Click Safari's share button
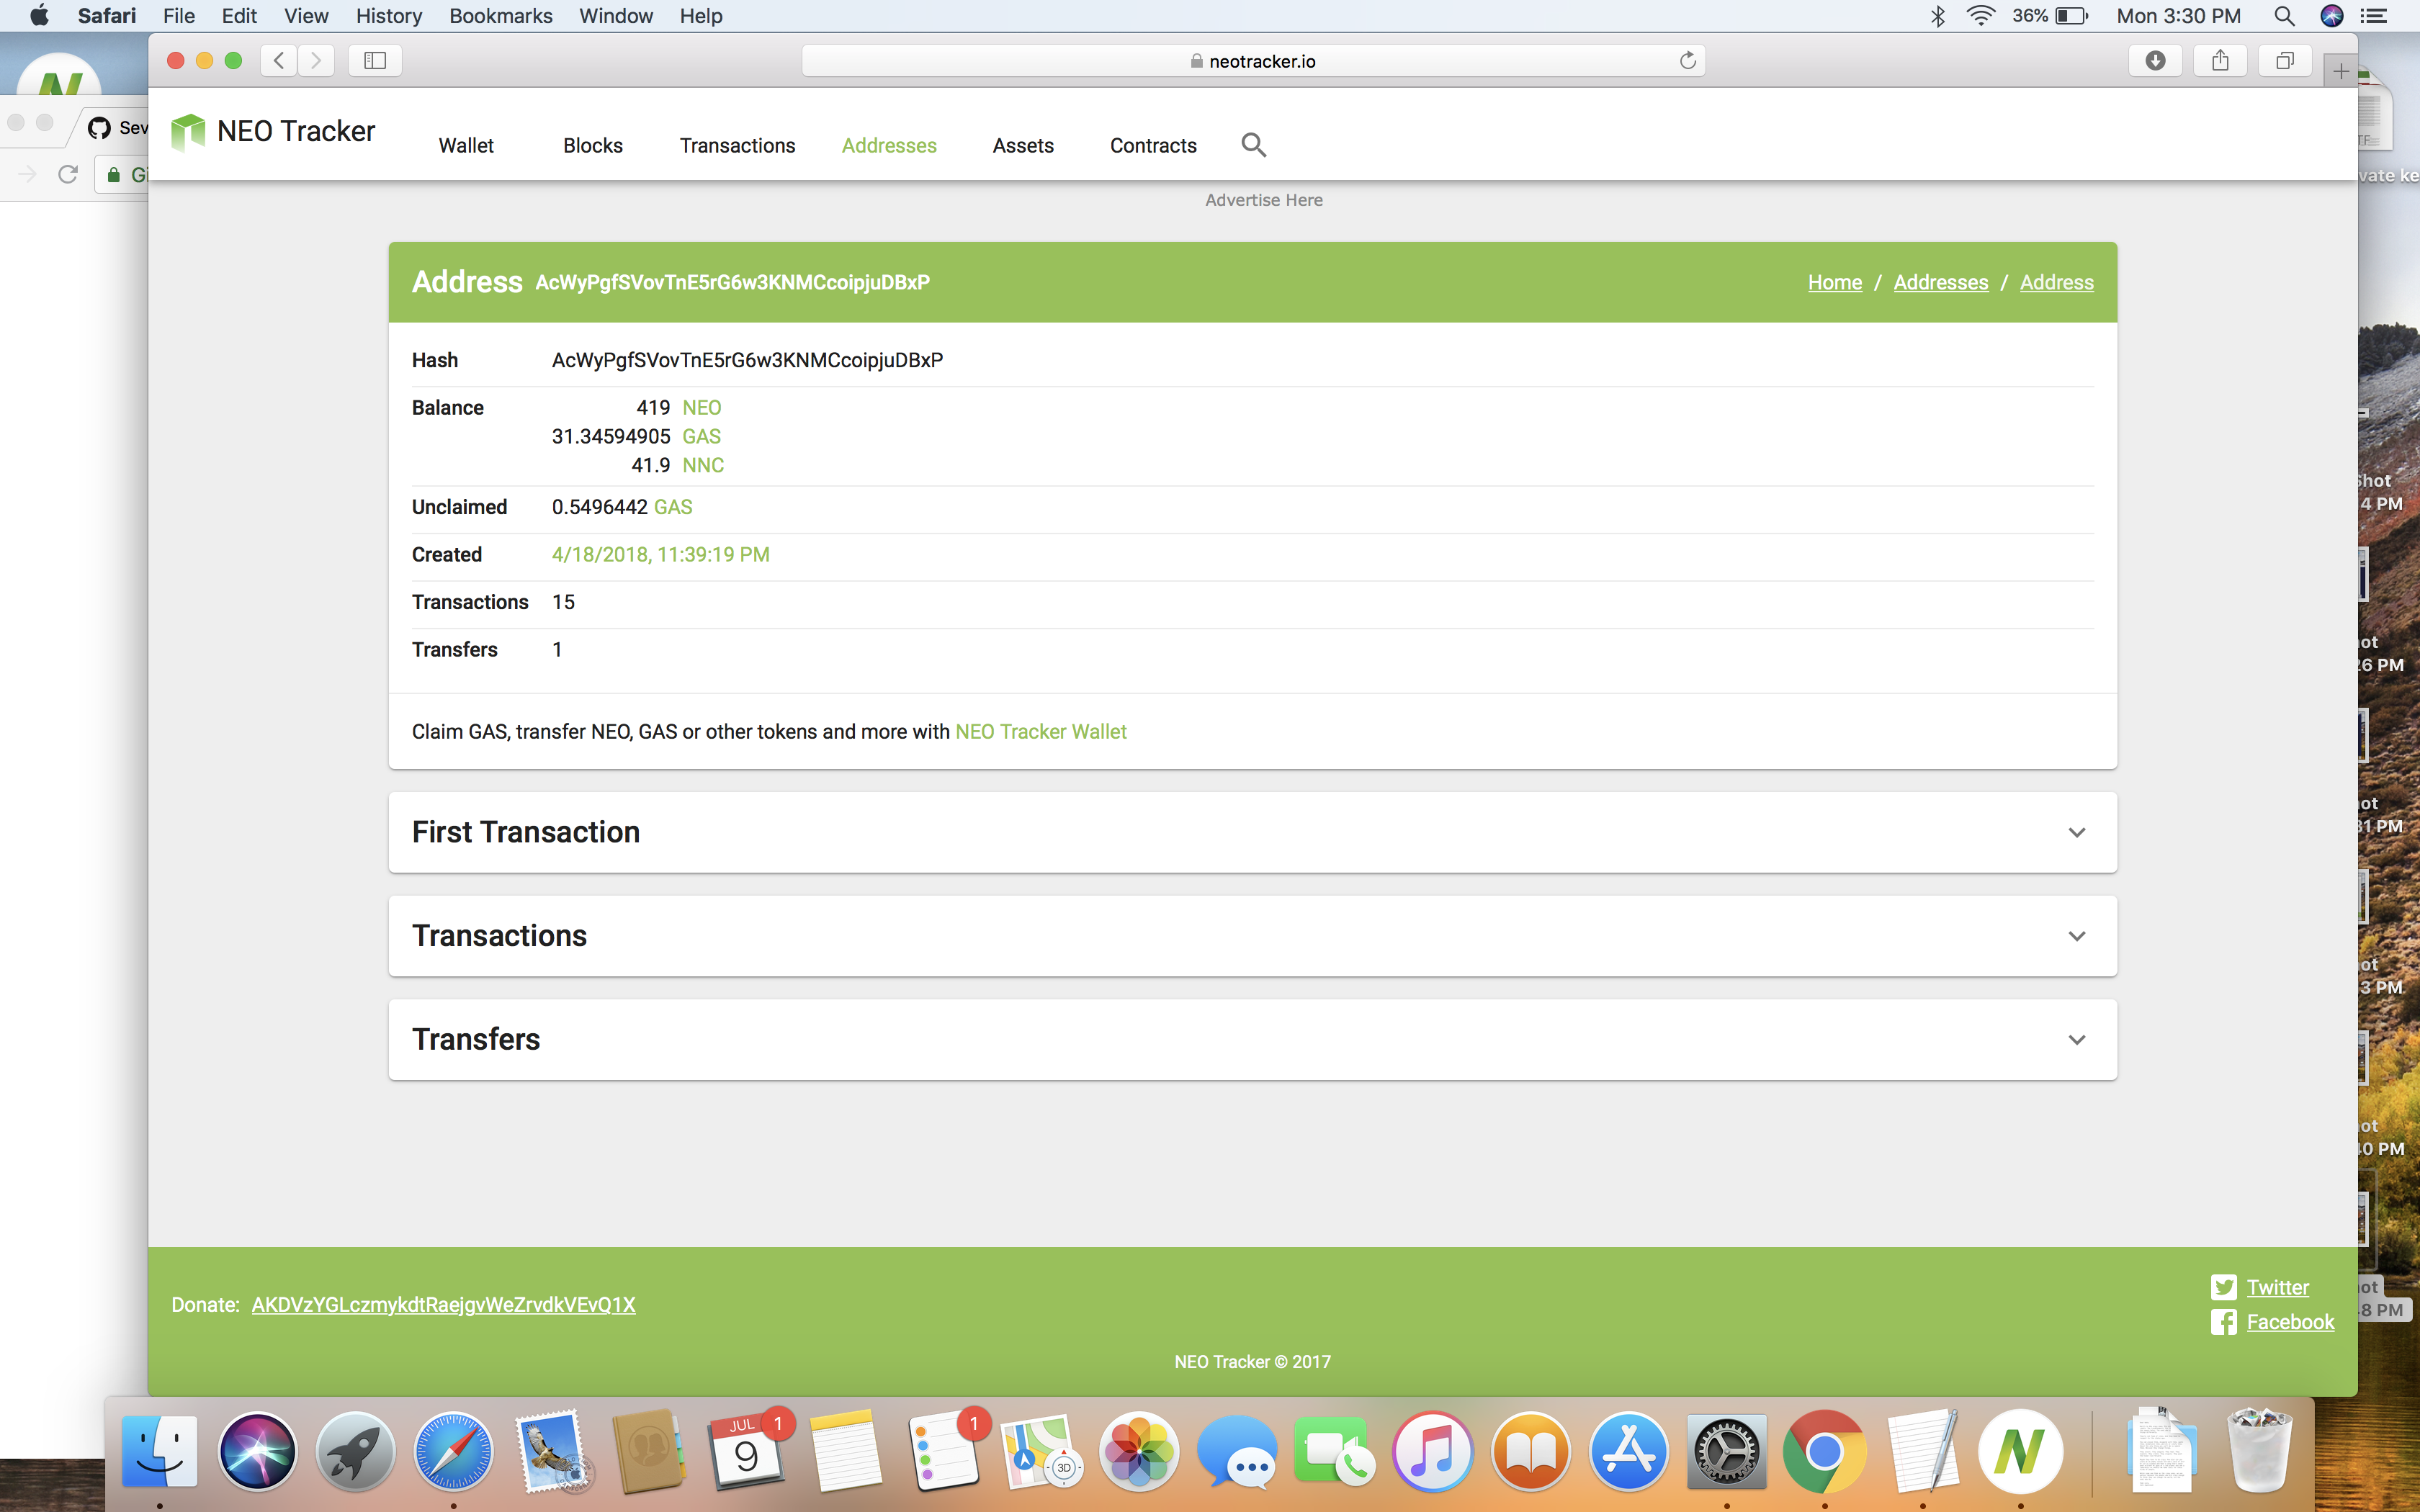The height and width of the screenshot is (1512, 2420). [x=2220, y=60]
